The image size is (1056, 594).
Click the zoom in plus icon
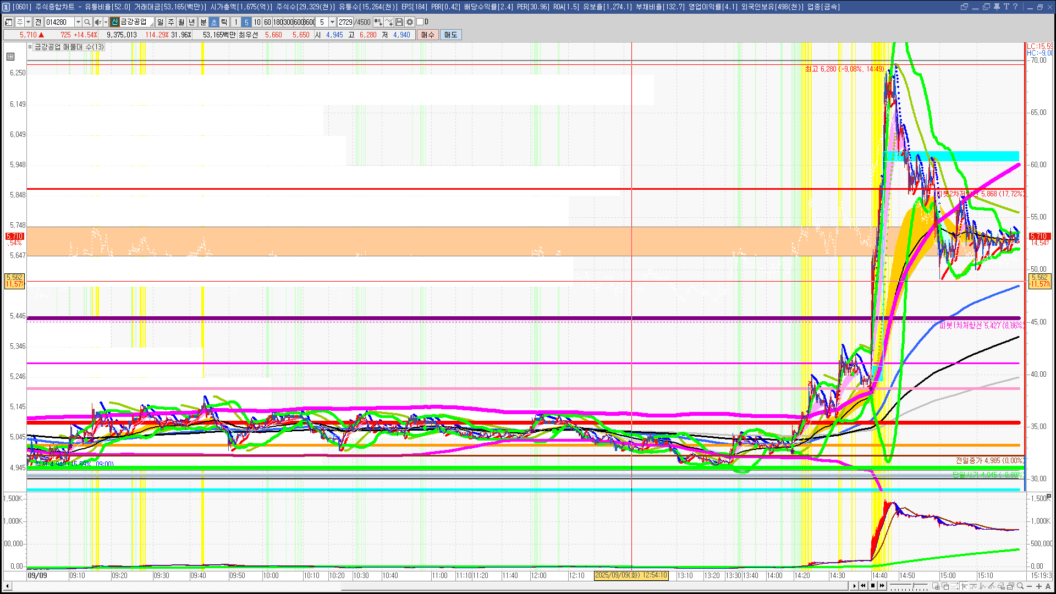point(1039,586)
